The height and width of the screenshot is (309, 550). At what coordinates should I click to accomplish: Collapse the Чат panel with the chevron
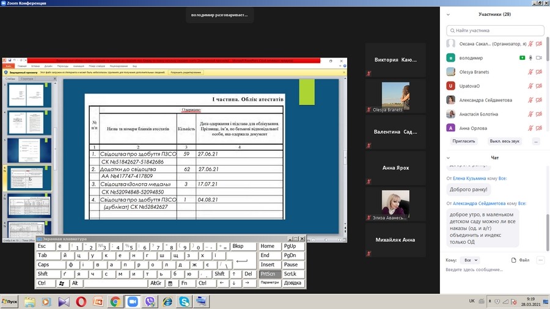pos(449,158)
